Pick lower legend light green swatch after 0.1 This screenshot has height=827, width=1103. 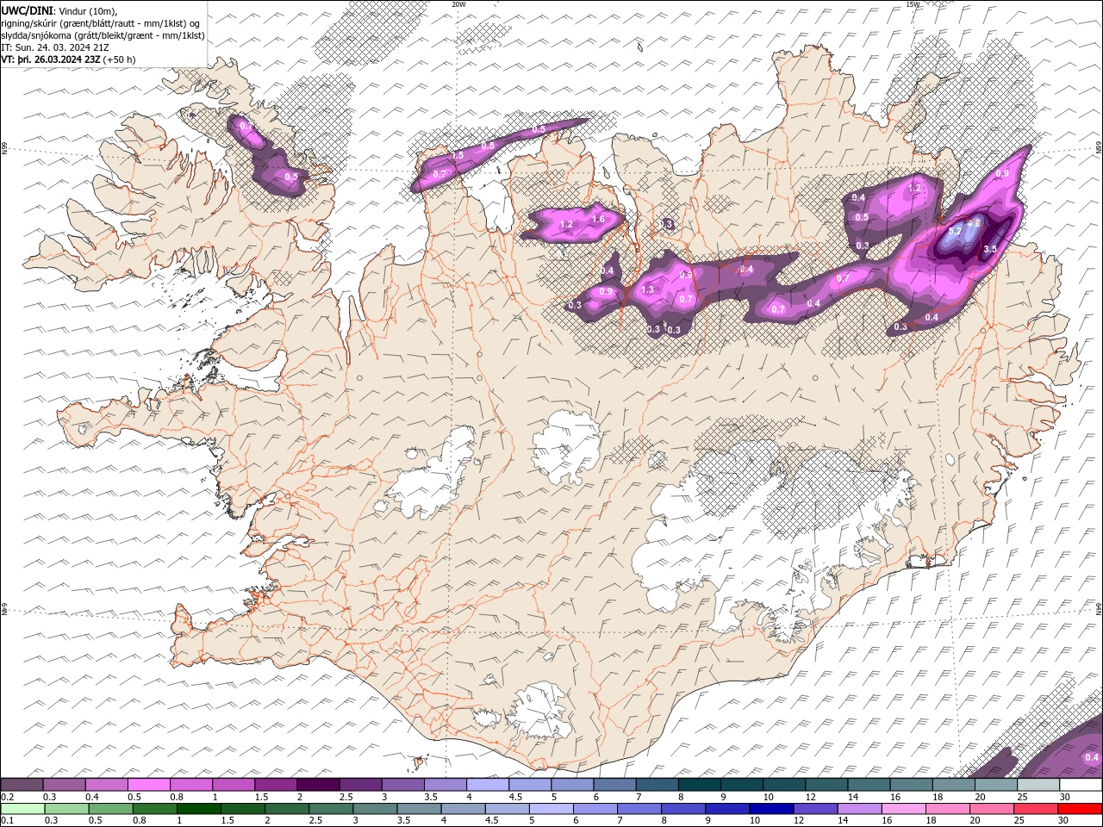(x=22, y=808)
